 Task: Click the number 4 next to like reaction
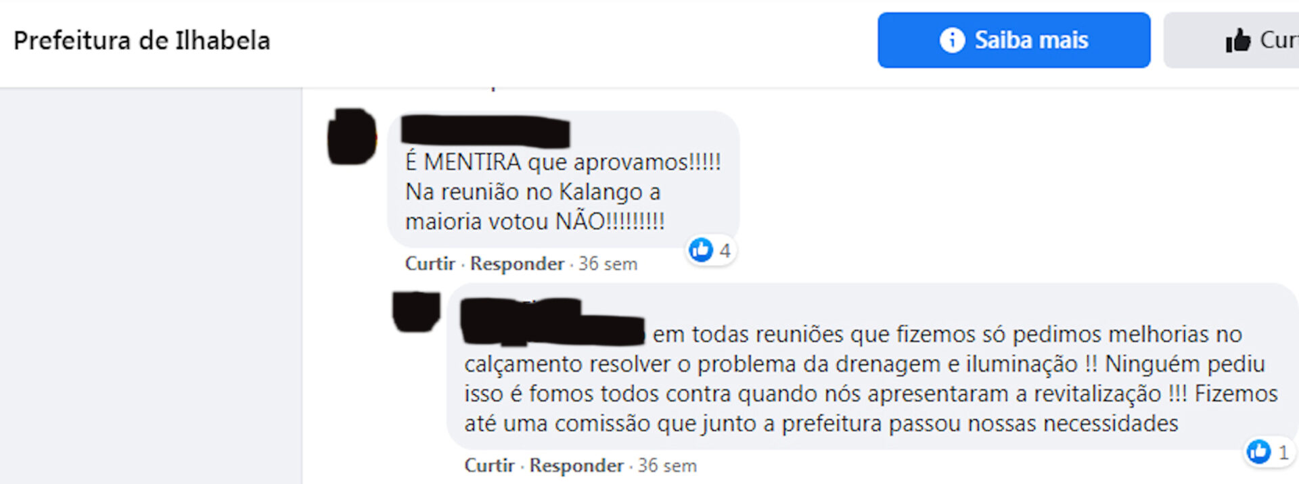pyautogui.click(x=725, y=251)
